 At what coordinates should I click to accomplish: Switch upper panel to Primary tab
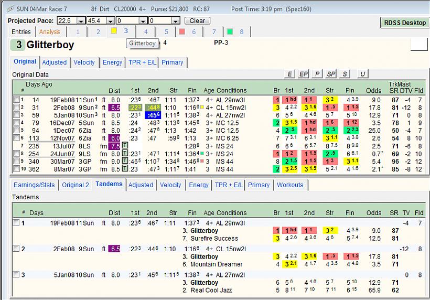pyautogui.click(x=172, y=62)
